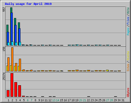Click the green day label 14

(58, 100)
